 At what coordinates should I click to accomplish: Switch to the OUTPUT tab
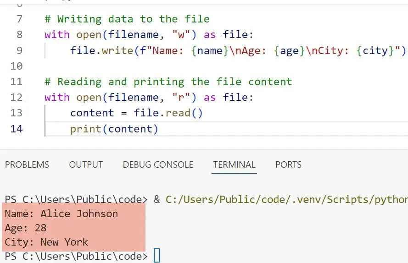click(x=86, y=164)
